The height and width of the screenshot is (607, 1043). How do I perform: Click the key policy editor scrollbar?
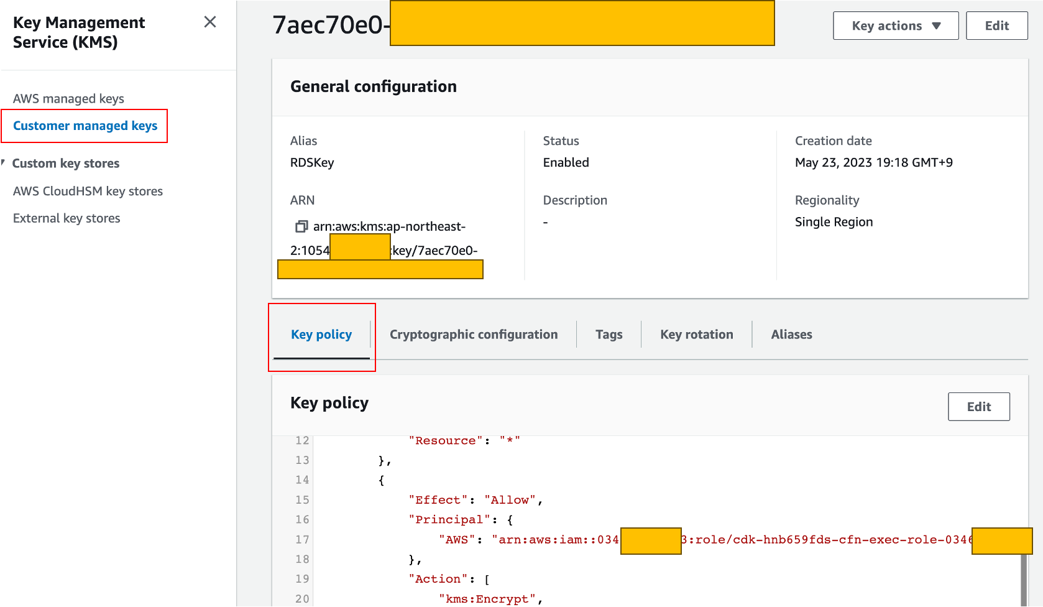coord(1024,581)
